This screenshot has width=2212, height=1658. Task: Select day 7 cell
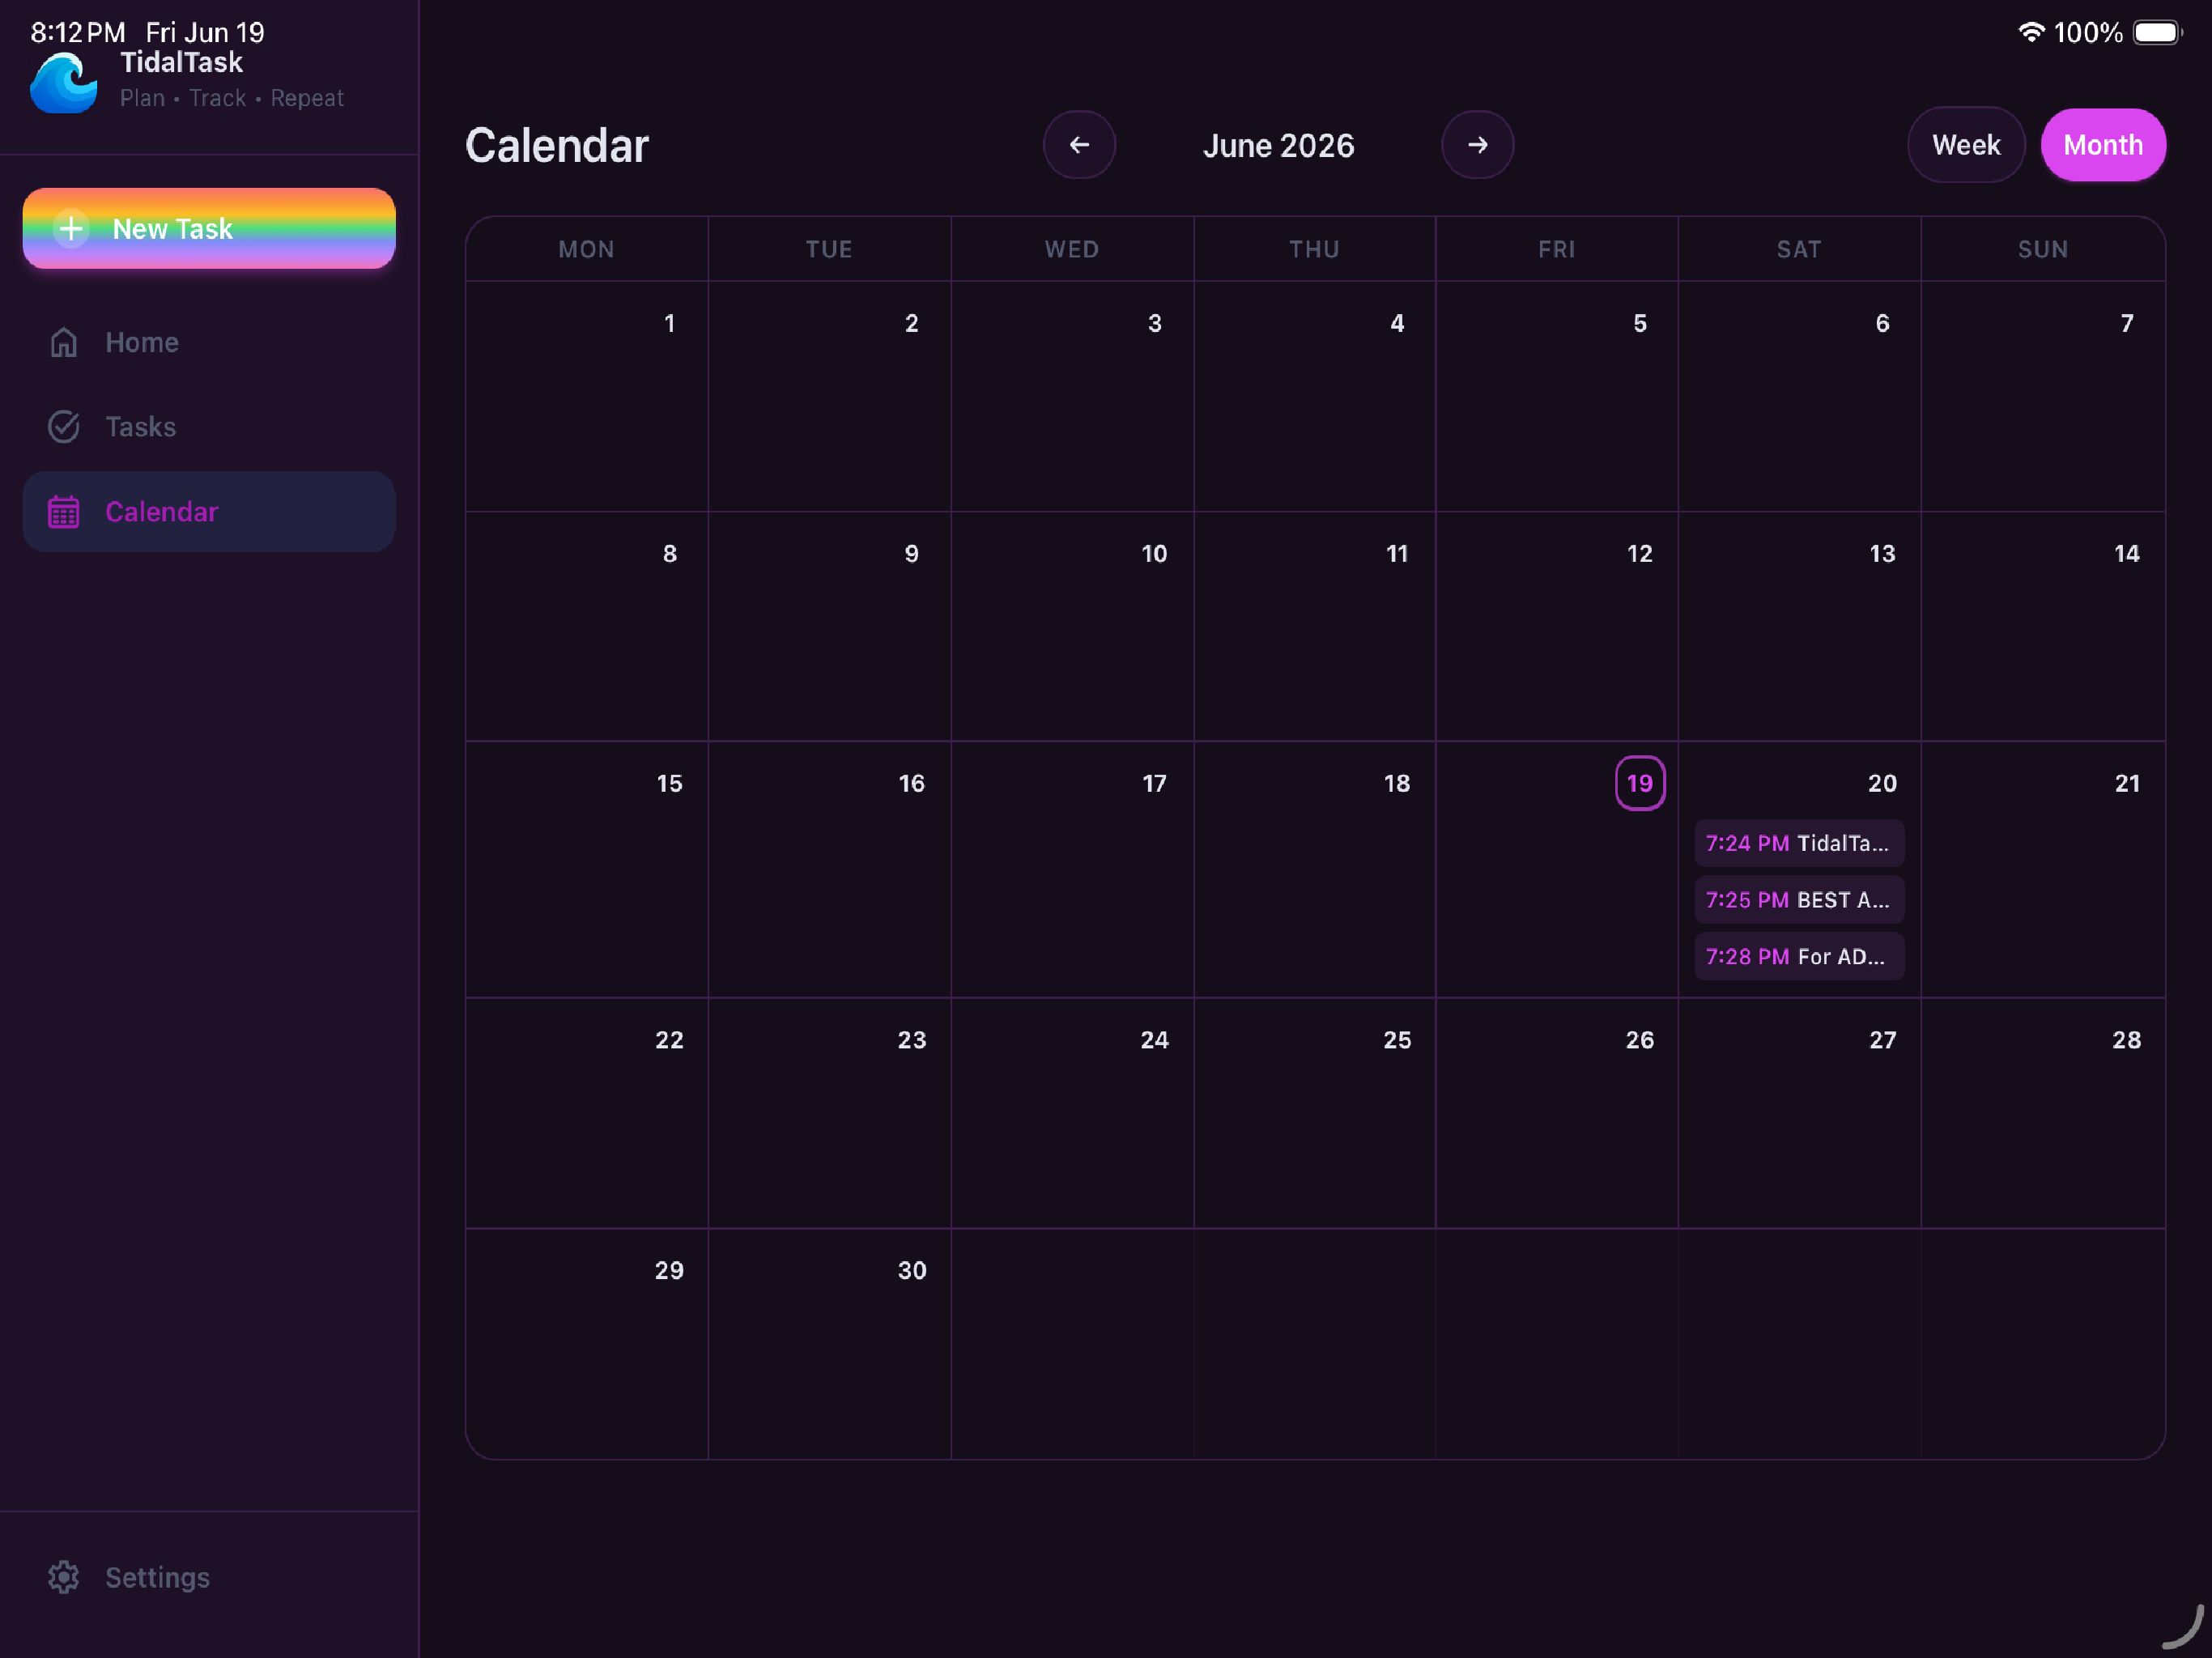[x=2043, y=396]
